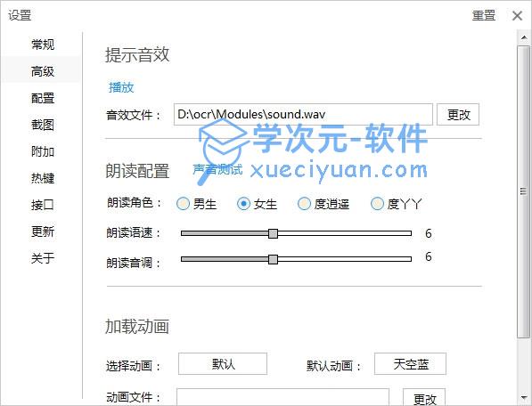
Task: Open the 默认动画 天空蓝 selector
Action: click(x=410, y=364)
